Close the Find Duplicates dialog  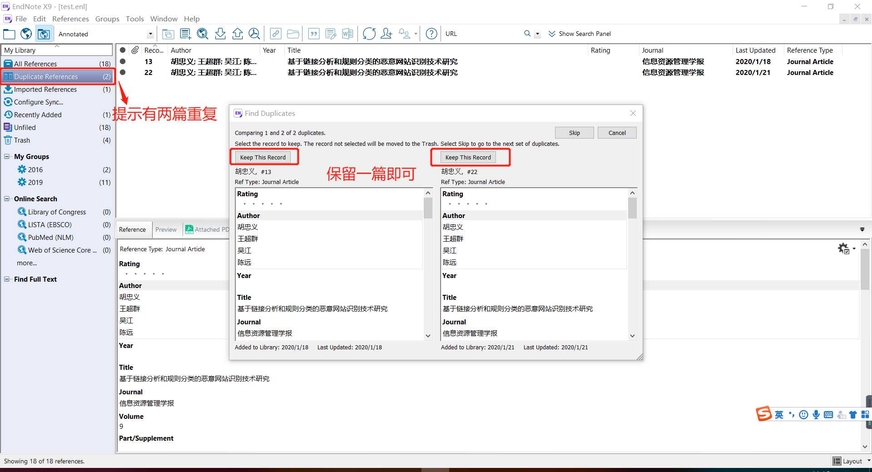point(633,113)
